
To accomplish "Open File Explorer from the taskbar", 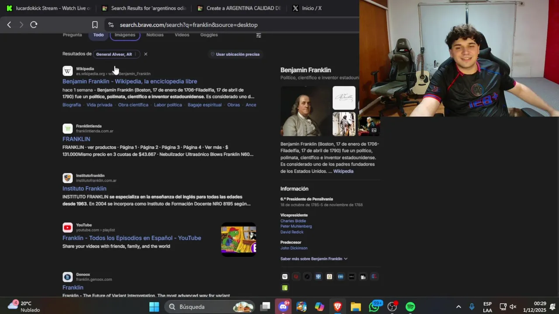I will pyautogui.click(x=355, y=307).
